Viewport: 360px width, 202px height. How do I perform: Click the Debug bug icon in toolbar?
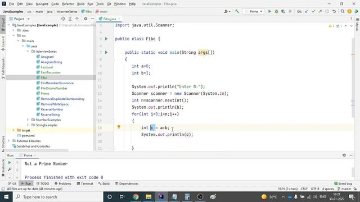tap(276, 11)
